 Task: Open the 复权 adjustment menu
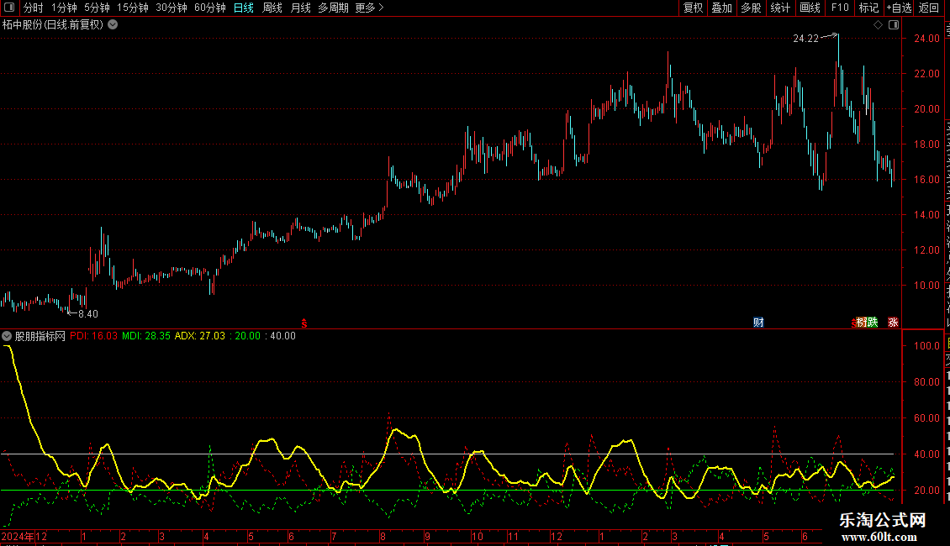[x=693, y=8]
